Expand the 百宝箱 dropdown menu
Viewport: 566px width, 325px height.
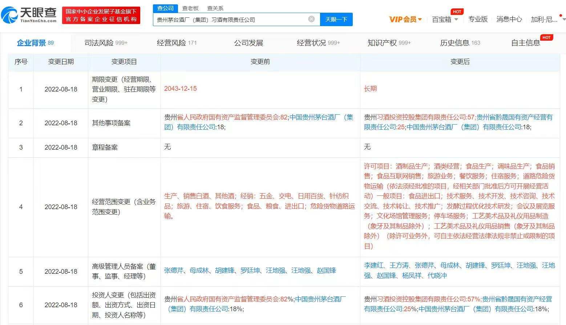pyautogui.click(x=444, y=19)
